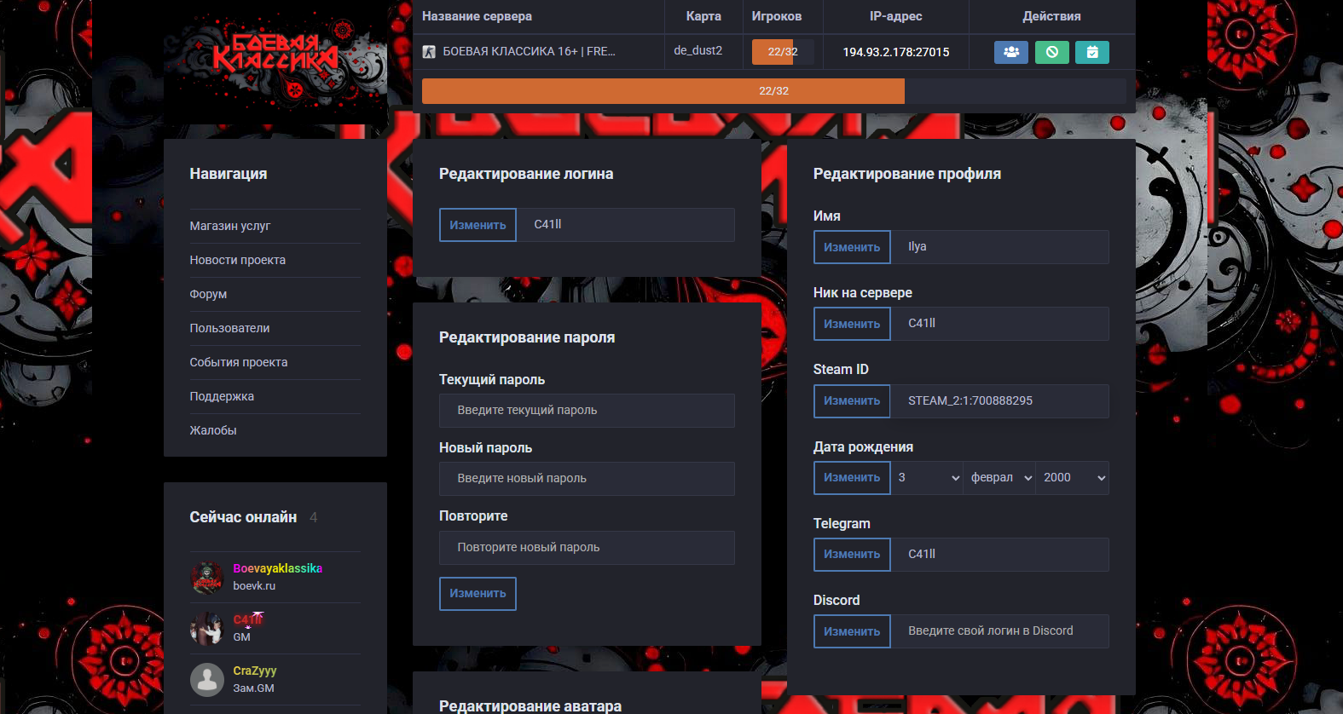Click the teal calendar check icon button
Screen dimensions: 1343x714
[1092, 52]
